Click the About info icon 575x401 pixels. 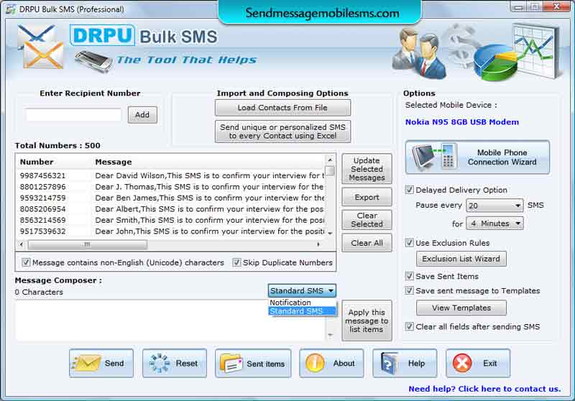coord(315,363)
